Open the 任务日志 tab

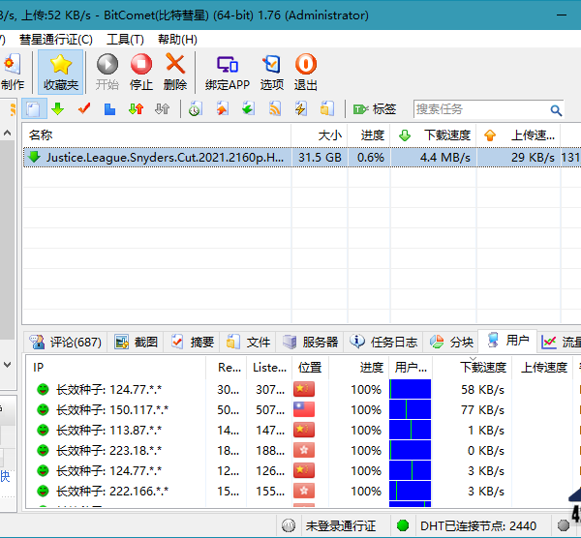[x=384, y=342]
